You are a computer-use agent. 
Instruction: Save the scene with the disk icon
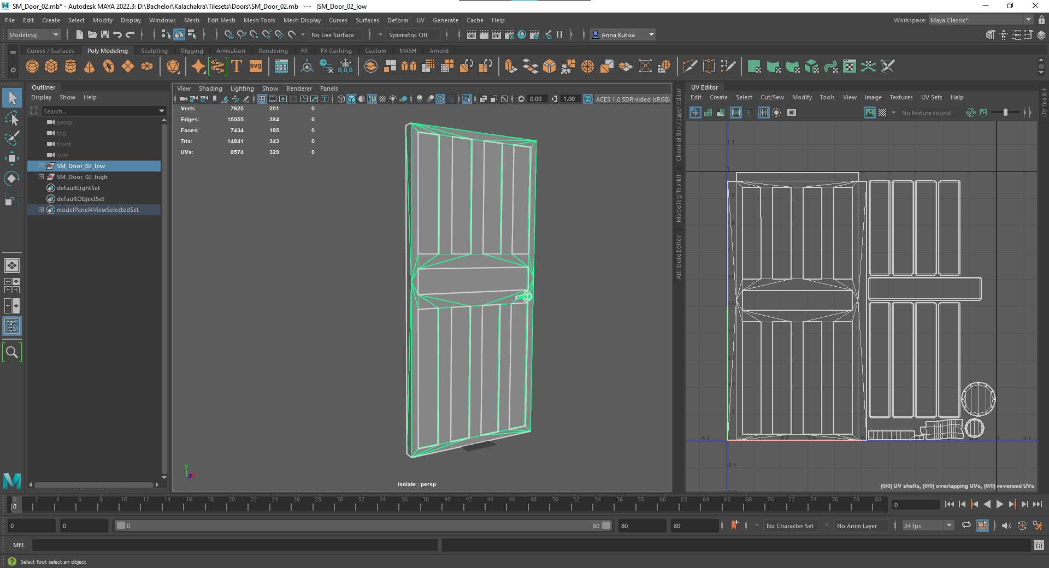[x=105, y=34]
